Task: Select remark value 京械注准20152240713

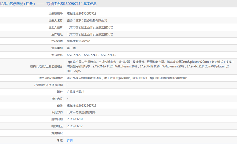Action: coord(82,105)
